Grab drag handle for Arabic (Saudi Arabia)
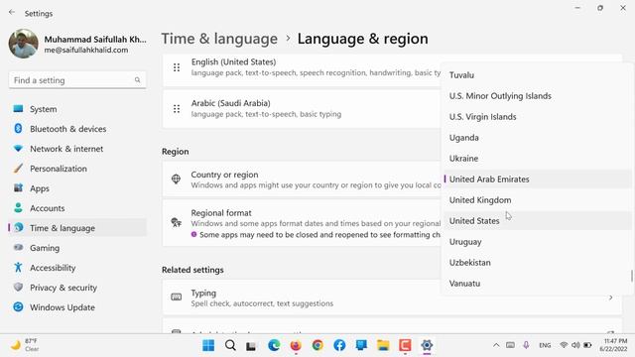The height and width of the screenshot is (357, 635). [177, 109]
